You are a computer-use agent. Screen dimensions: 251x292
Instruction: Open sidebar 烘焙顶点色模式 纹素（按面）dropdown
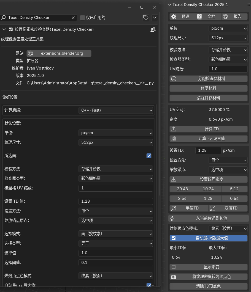(228, 229)
